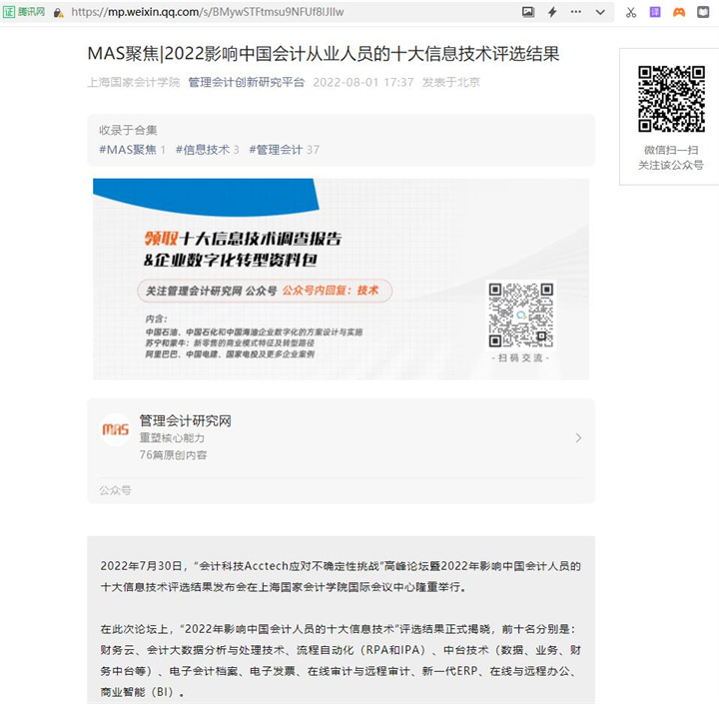Click the game controller icon in toolbar

(679, 12)
